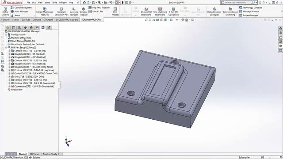The image size is (283, 159).
Task: Switch to the ConfigurationManager tab icon
Action: 19,27
